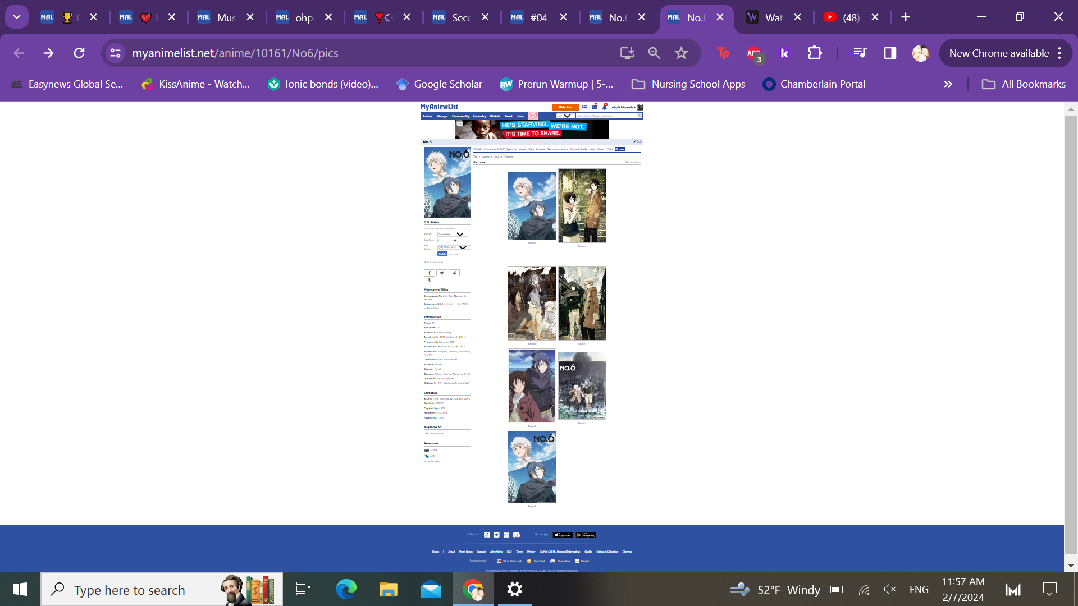Open footer Instagram follow icon

(x=506, y=535)
